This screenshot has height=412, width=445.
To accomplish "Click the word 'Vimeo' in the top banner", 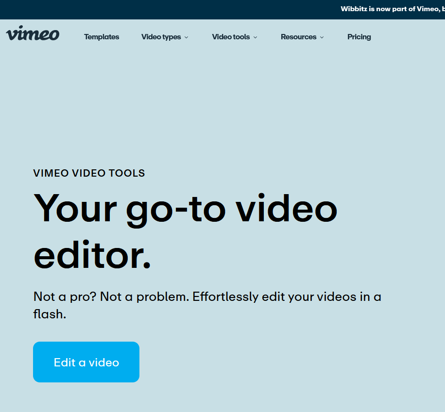I will (x=428, y=9).
